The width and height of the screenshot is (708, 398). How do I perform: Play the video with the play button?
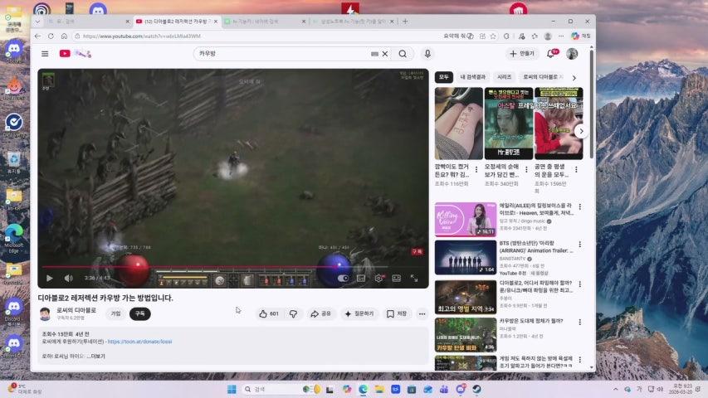(49, 279)
